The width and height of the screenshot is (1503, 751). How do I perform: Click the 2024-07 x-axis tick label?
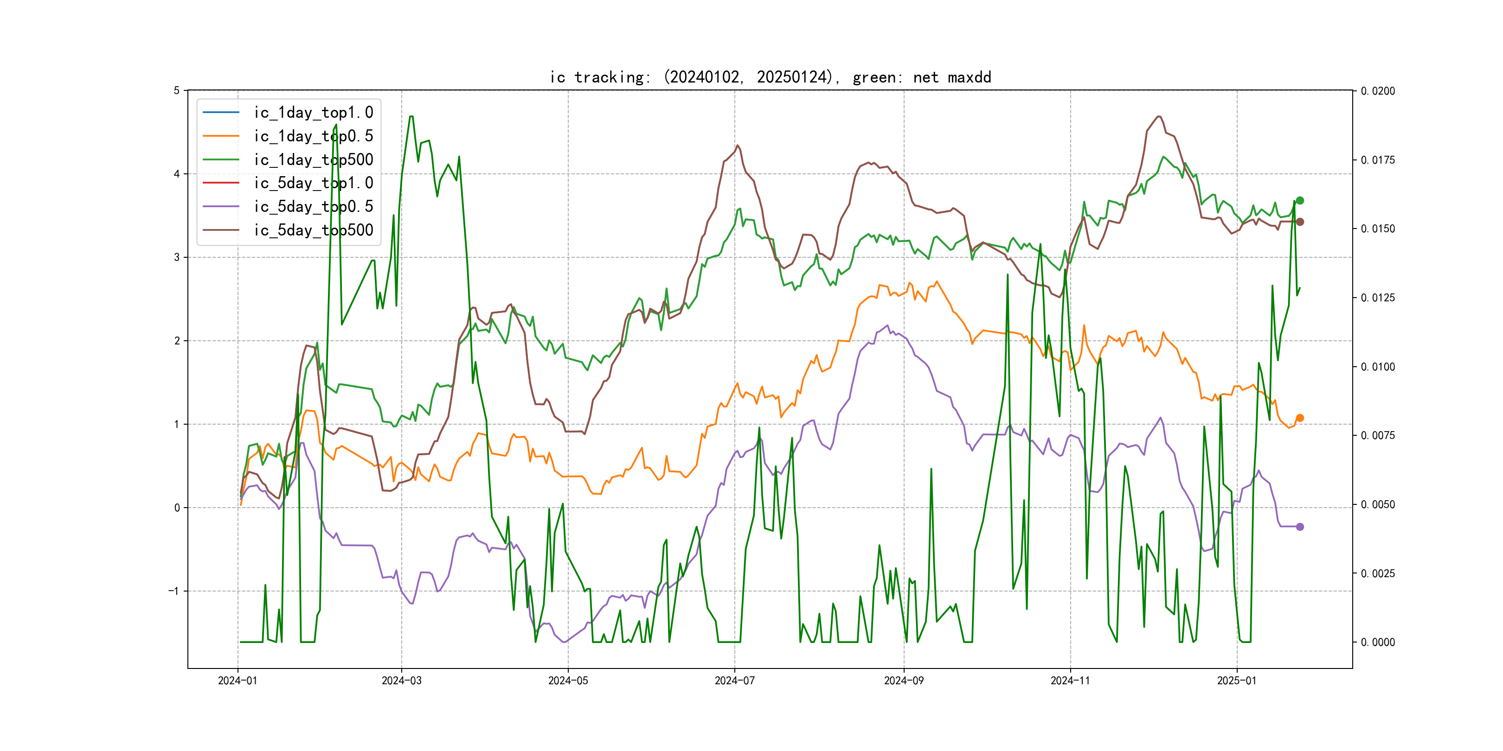coord(735,681)
